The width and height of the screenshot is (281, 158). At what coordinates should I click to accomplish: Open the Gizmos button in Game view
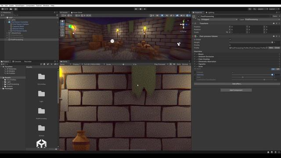coord(185,65)
